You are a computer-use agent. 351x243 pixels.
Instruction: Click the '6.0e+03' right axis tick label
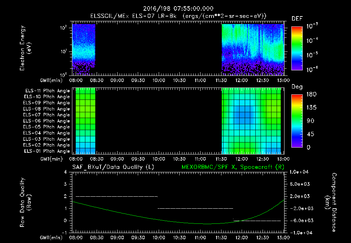coord(300,184)
